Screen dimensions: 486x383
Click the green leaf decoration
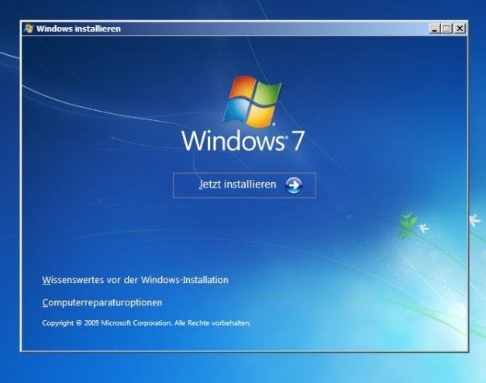tap(408, 224)
